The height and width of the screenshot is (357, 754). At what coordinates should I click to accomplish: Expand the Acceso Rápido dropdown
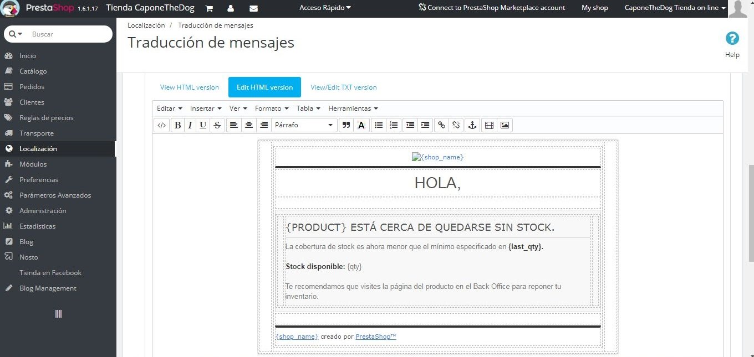(325, 8)
